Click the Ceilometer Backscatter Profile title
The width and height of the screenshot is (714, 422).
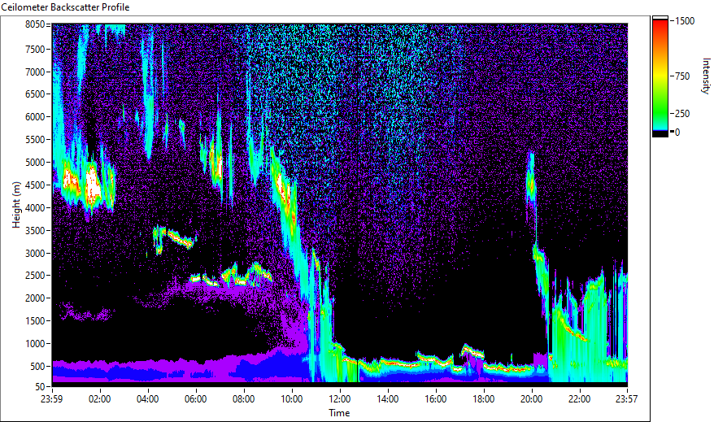point(65,7)
